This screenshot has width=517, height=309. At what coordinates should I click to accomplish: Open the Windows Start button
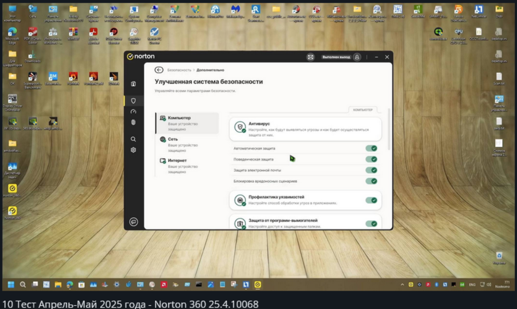(11, 285)
